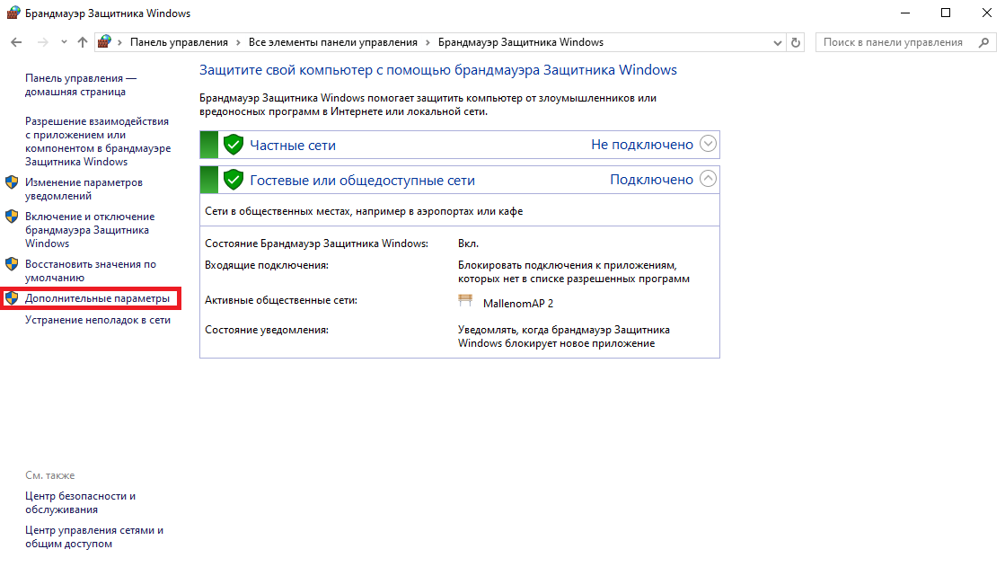The image size is (1005, 567).
Task: Open Центр безопасности и обслуживания
Action: coord(80,503)
